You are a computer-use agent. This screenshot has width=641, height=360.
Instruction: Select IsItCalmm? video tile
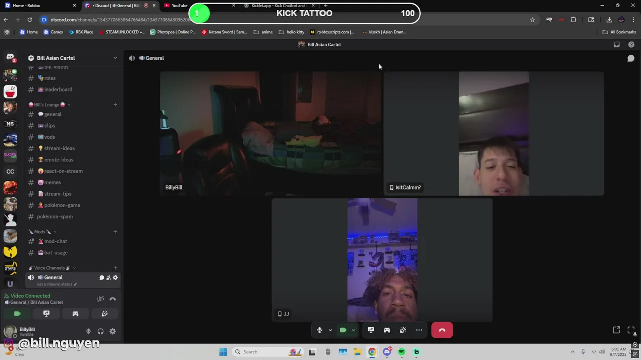(x=493, y=133)
